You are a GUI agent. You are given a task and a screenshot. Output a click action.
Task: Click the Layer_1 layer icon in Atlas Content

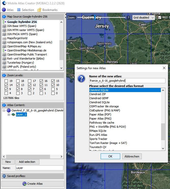(13, 115)
